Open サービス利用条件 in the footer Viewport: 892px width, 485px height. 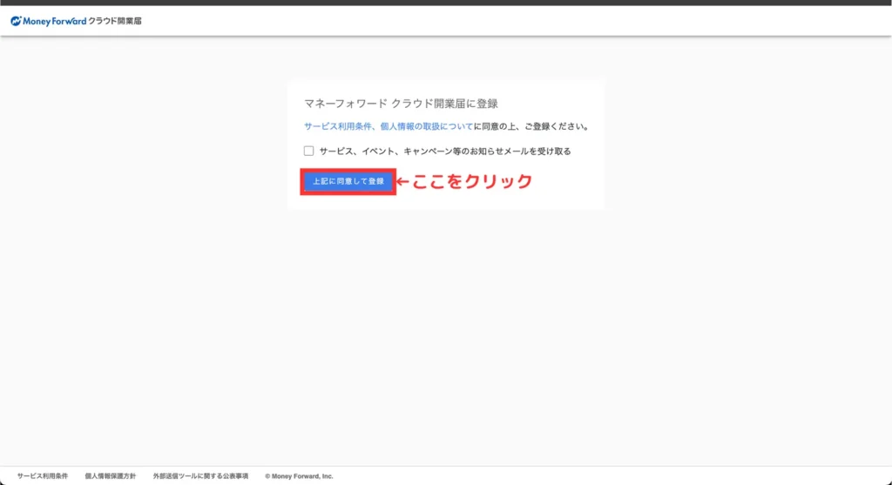click(43, 476)
